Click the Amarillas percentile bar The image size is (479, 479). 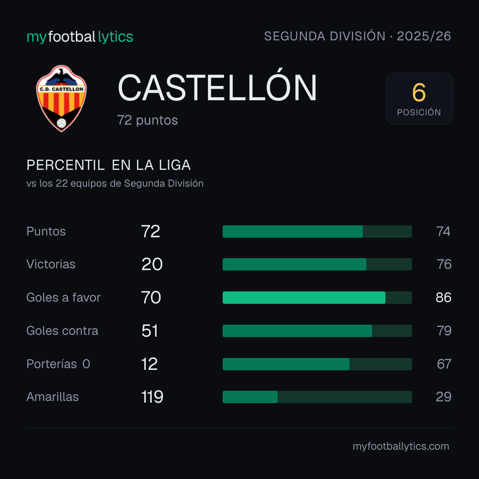point(317,397)
